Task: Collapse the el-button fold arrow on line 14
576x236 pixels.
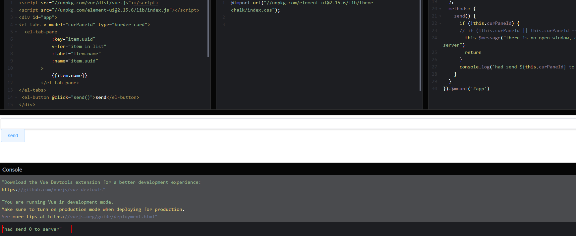Action: (16, 98)
